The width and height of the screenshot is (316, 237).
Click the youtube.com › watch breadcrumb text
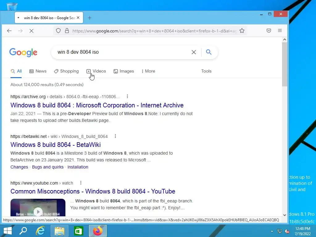(42, 183)
